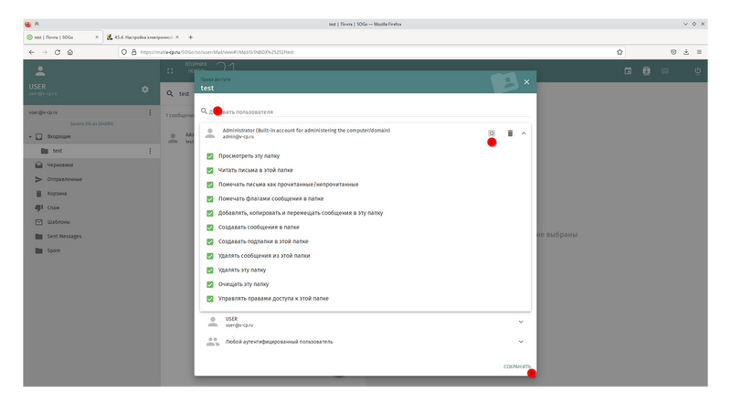731x414 pixels.
Task: Uncheck "Просмотреть эту папку" permission
Action: pyautogui.click(x=210, y=156)
